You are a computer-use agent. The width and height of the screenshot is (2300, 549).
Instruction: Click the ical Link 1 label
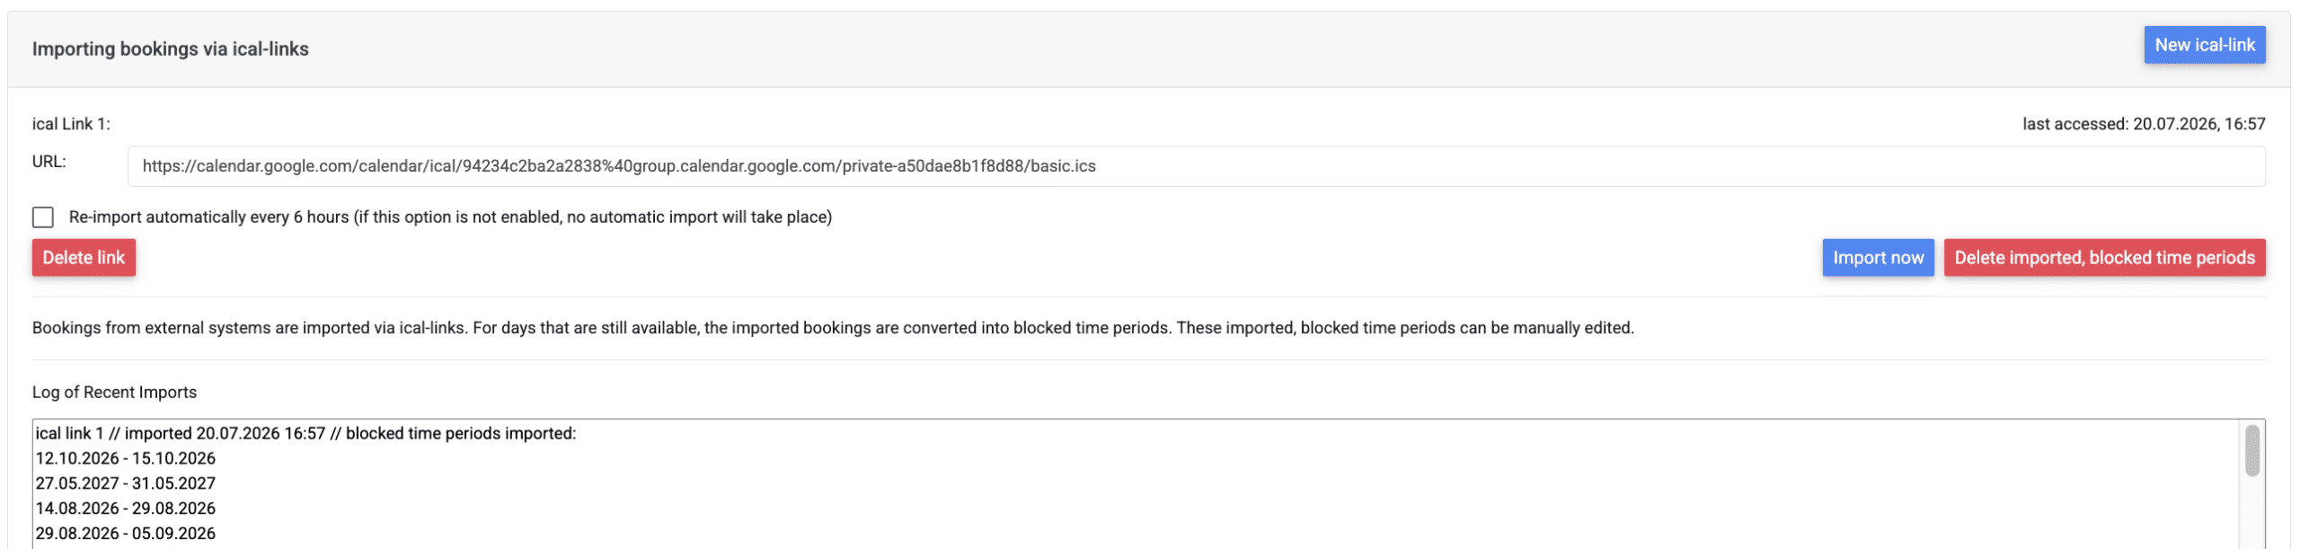pos(71,124)
